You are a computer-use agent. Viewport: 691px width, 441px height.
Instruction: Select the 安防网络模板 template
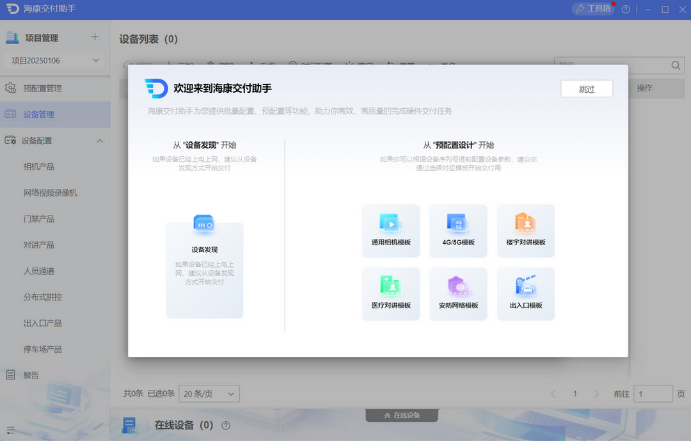[458, 294]
